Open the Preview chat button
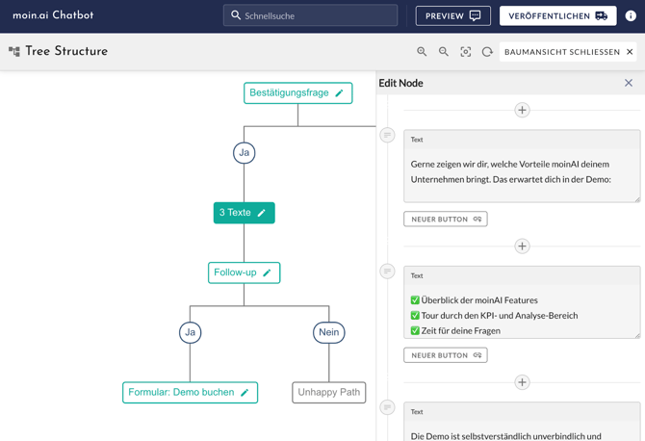The height and width of the screenshot is (441, 645). (452, 15)
